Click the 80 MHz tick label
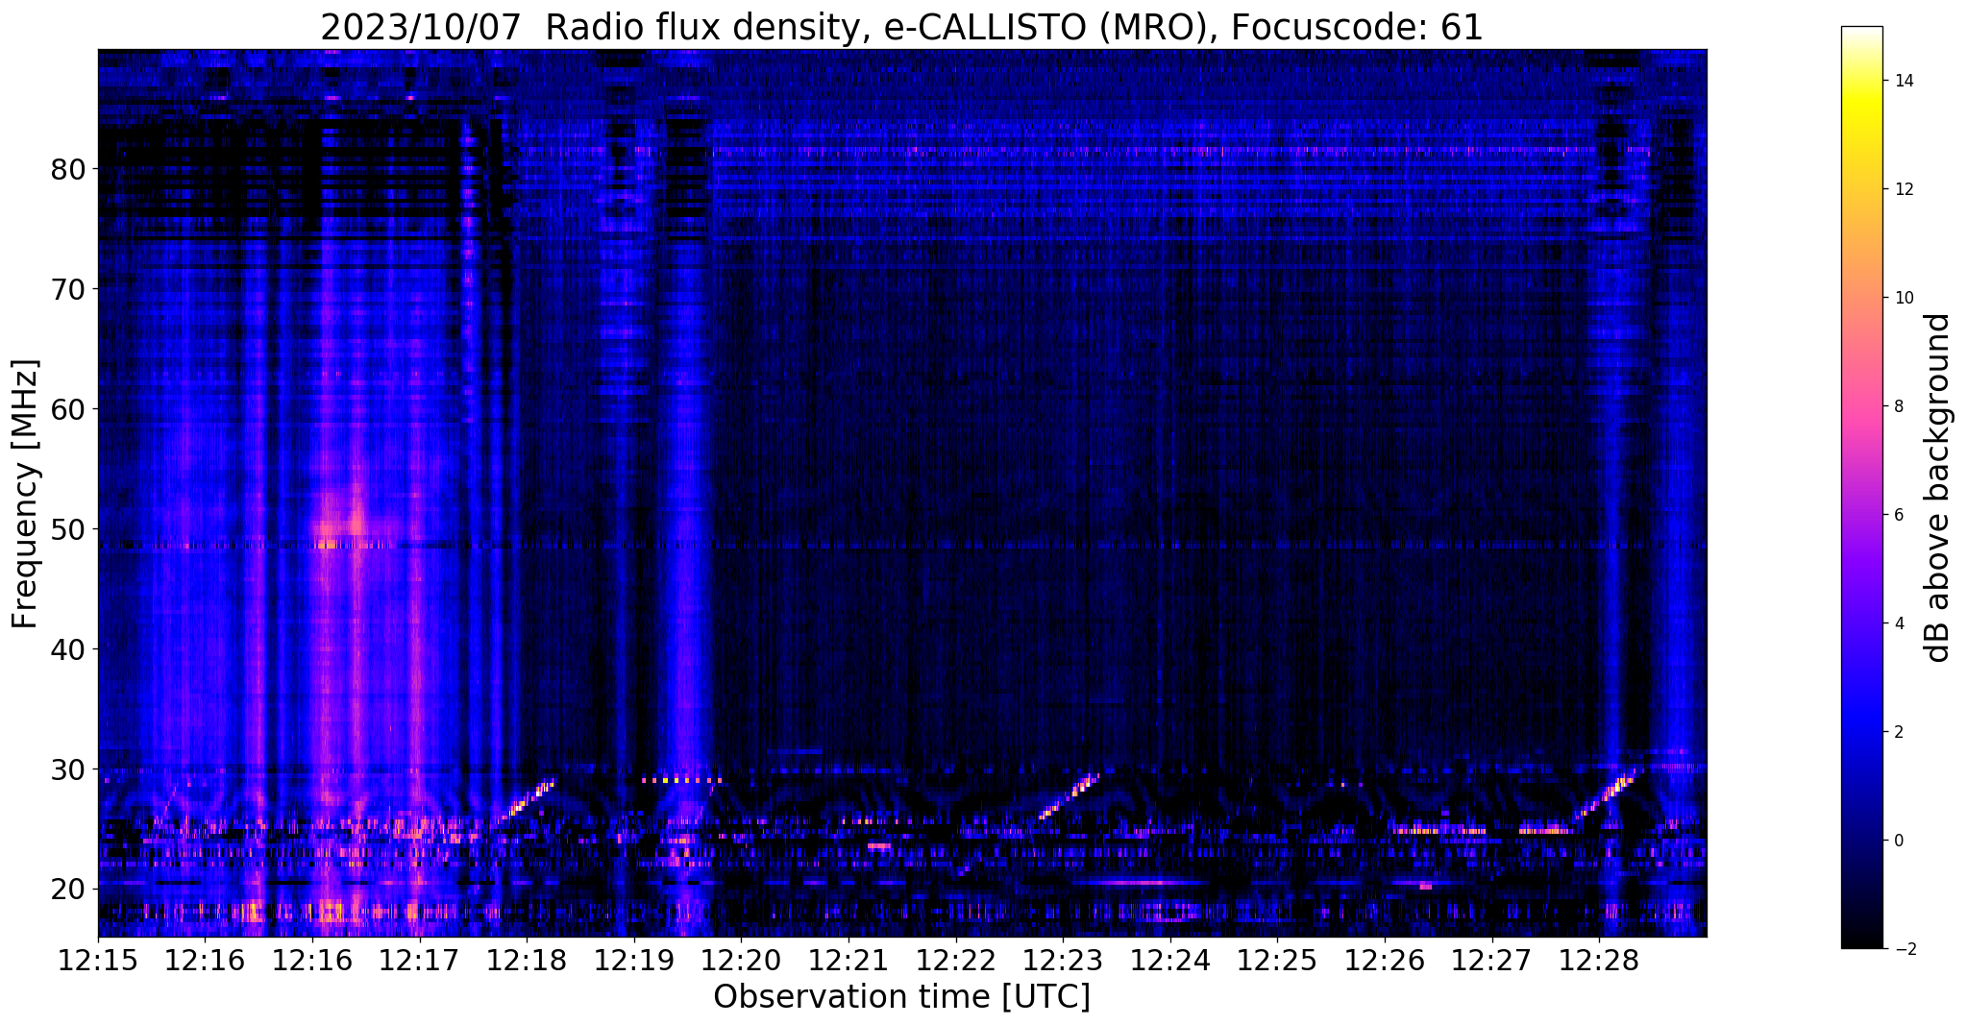Screen dimensions: 1967x1025 point(68,169)
